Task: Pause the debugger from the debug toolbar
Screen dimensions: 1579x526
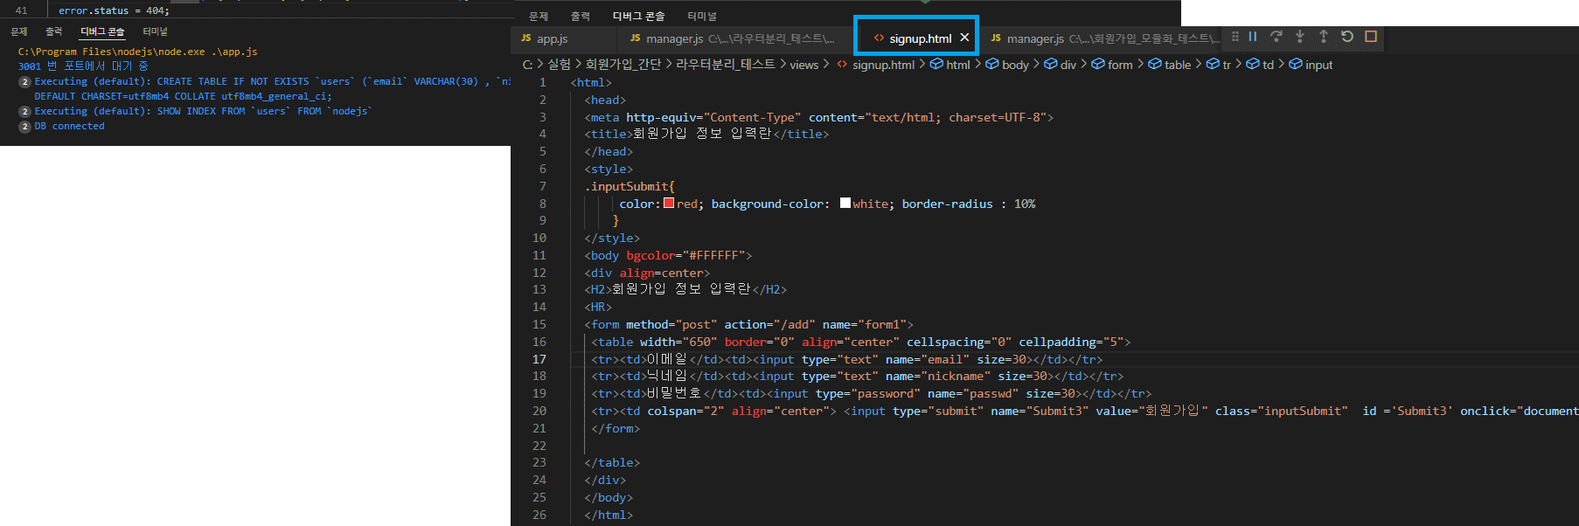Action: (x=1253, y=37)
